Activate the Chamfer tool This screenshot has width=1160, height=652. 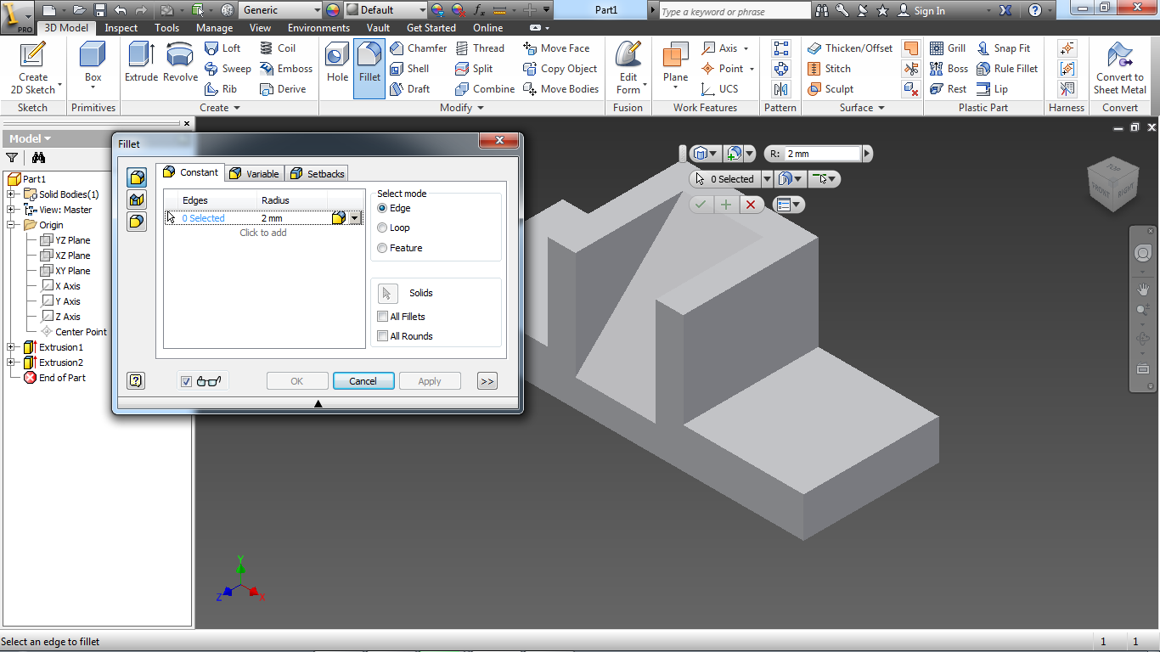coord(418,48)
